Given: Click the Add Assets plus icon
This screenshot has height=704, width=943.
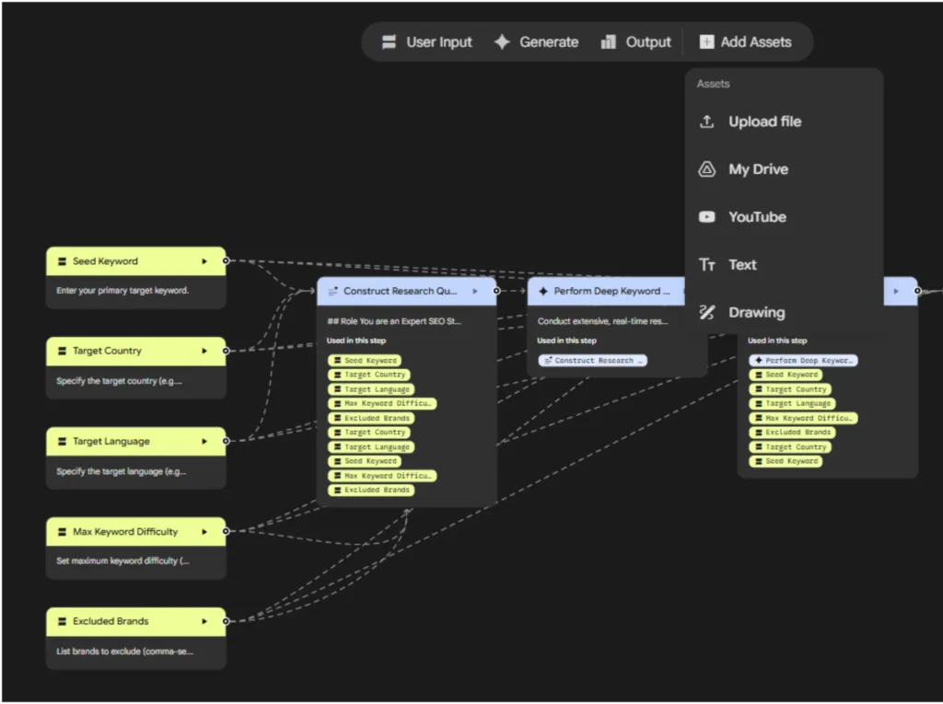Looking at the screenshot, I should pos(706,41).
